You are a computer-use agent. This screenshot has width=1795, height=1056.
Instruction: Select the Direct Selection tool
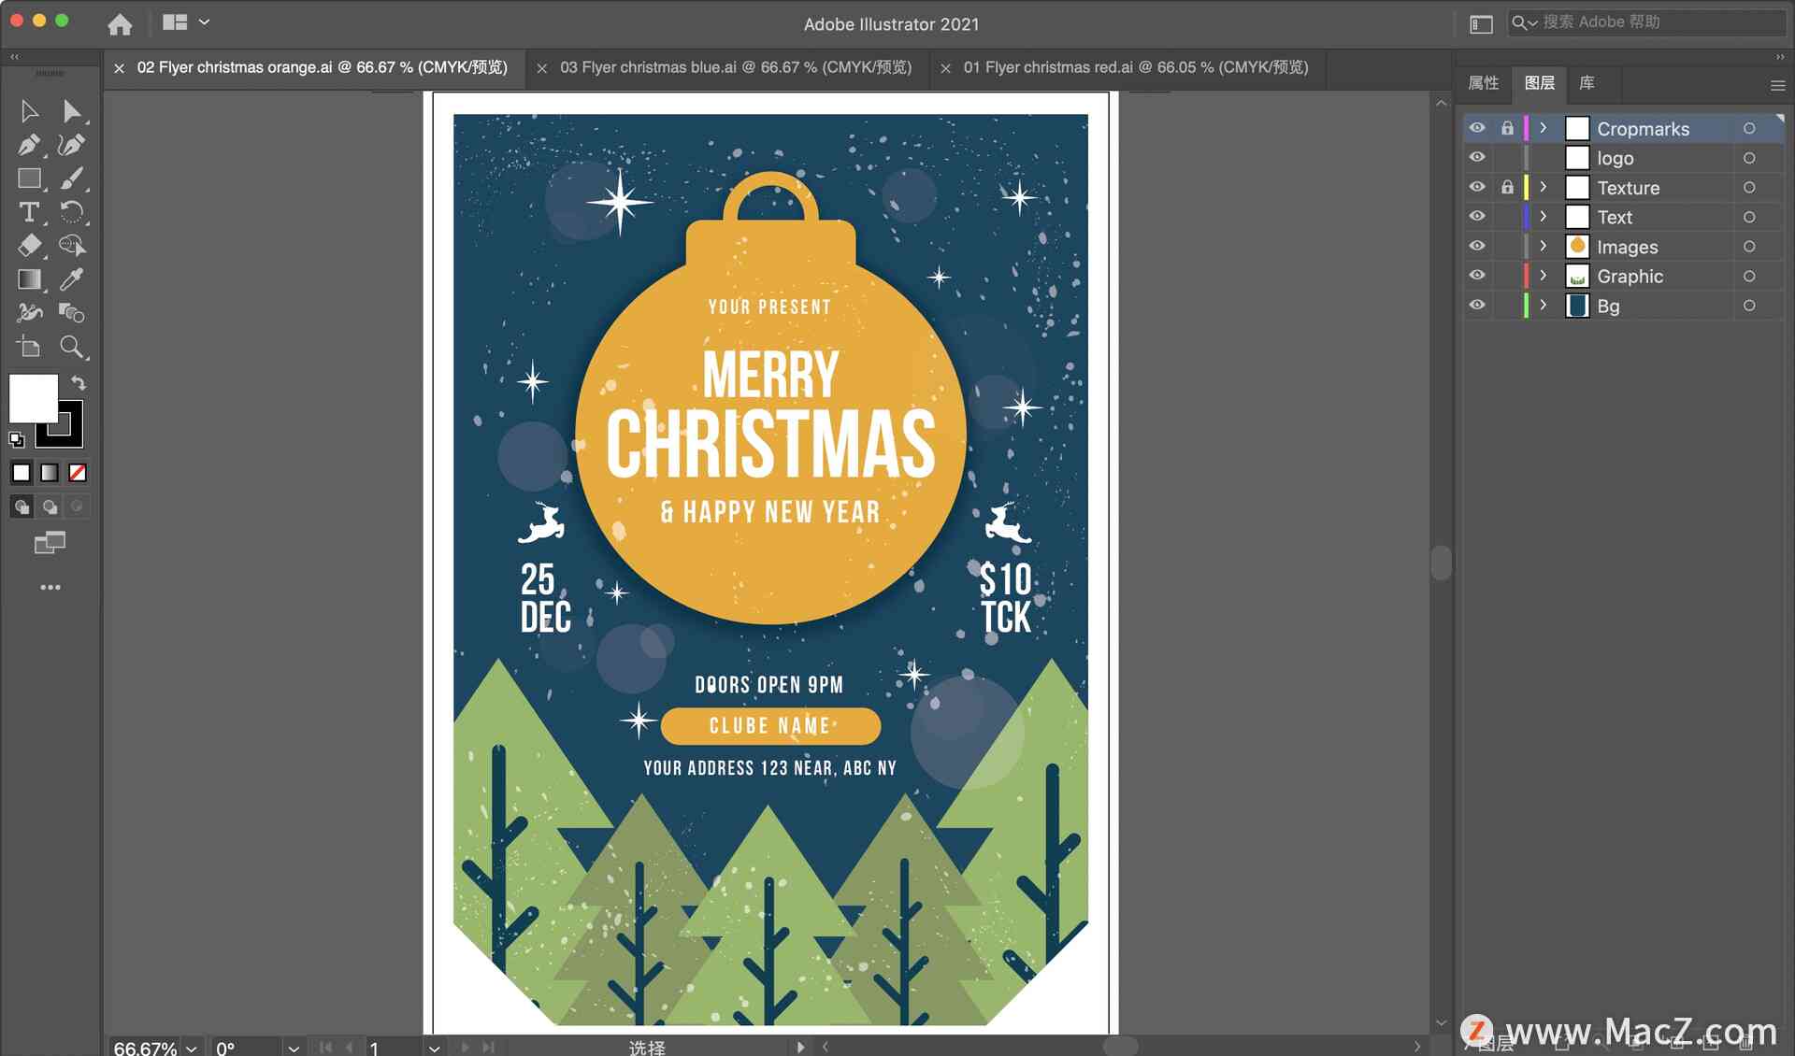[72, 112]
